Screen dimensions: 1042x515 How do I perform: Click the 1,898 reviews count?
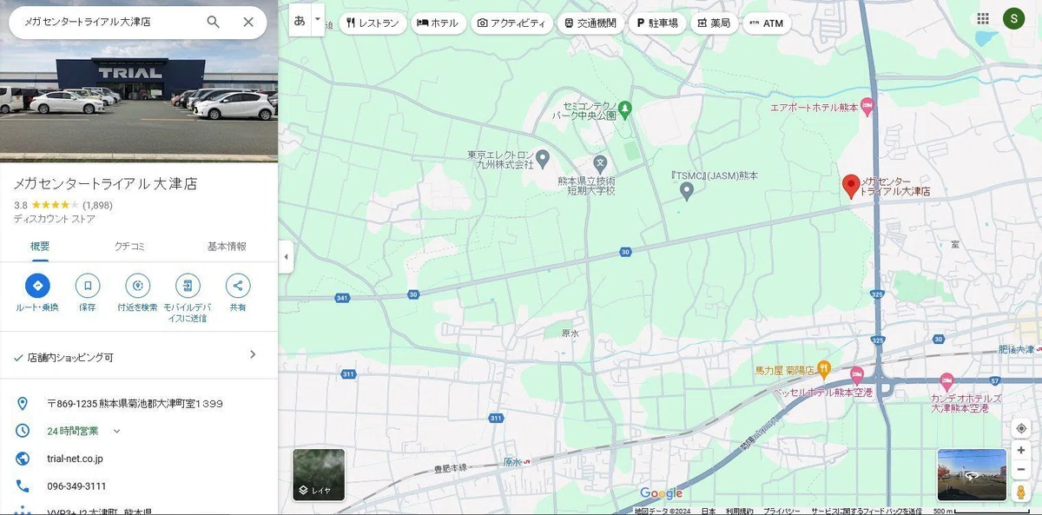pyautogui.click(x=97, y=206)
